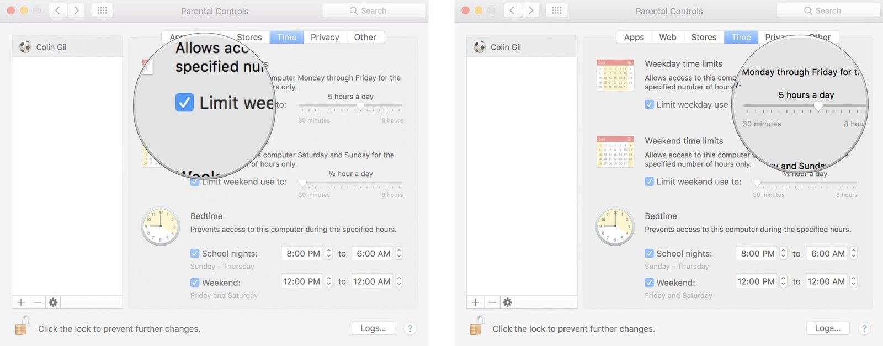Click the help question mark in the right window

coord(864,328)
